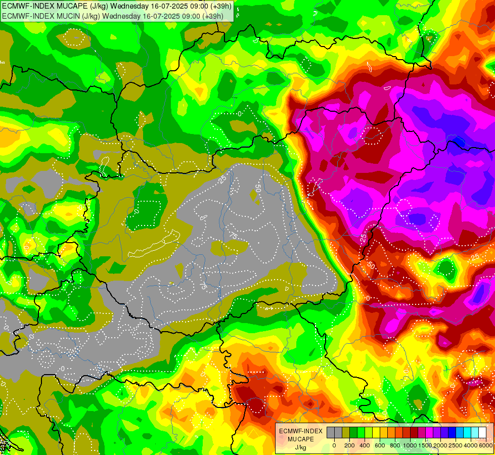Click legend scale value '6000'
This screenshot has width=495, height=455.
pyautogui.click(x=486, y=445)
